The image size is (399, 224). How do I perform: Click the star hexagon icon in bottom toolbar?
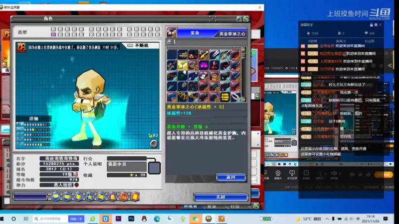pos(90,197)
